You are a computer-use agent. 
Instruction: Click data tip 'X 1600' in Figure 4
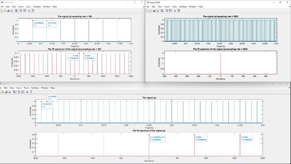pyautogui.click(x=246, y=138)
